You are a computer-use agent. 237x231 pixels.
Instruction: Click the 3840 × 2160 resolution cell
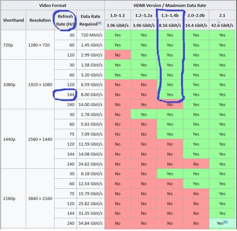40,199
